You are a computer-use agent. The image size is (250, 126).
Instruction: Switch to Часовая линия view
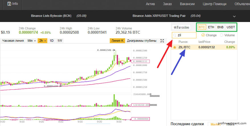[13, 41]
